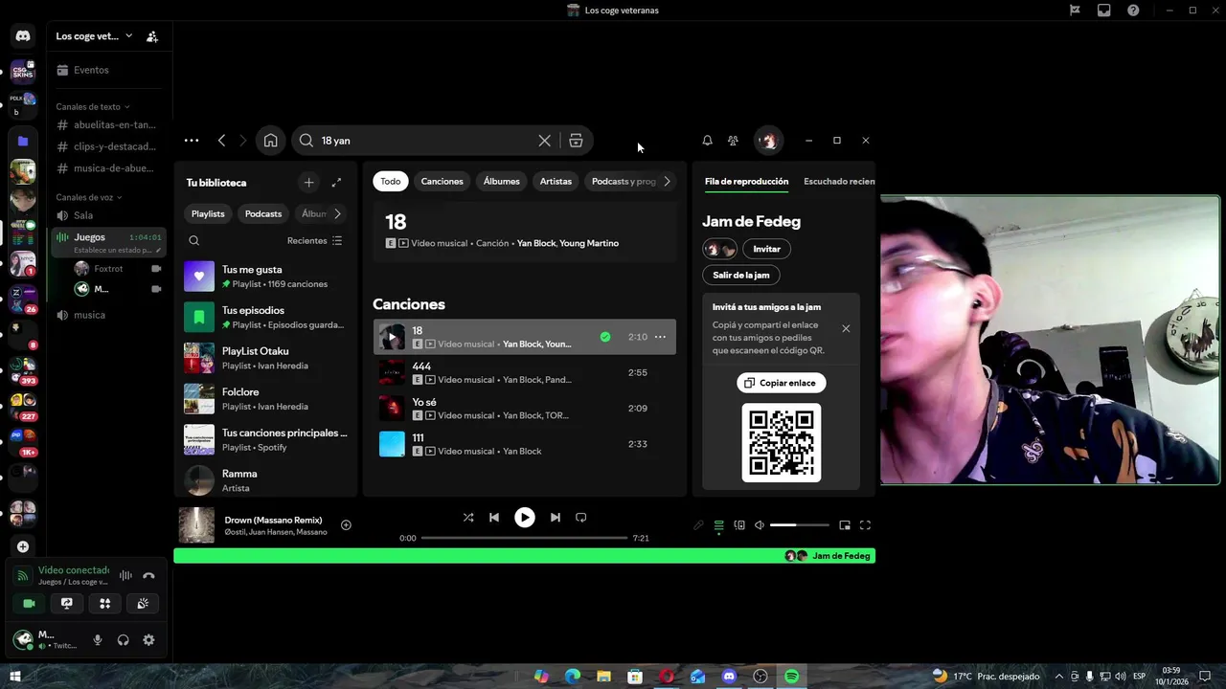Select the Artistas search filter
The image size is (1226, 689).
click(x=556, y=181)
